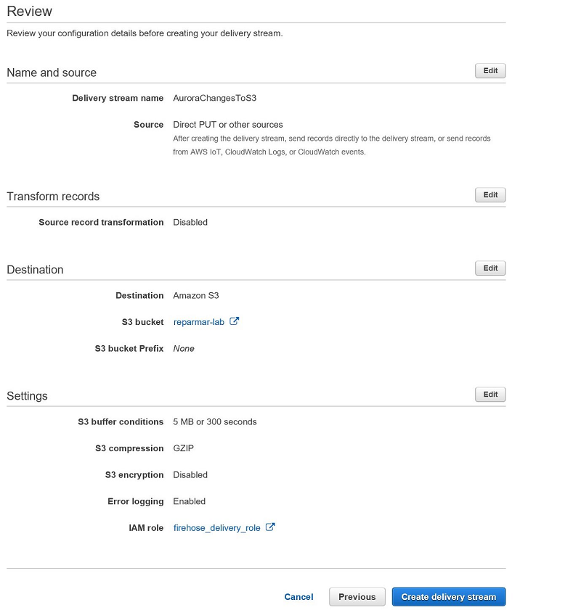Edit the Settings section
The height and width of the screenshot is (610, 581).
pos(490,395)
